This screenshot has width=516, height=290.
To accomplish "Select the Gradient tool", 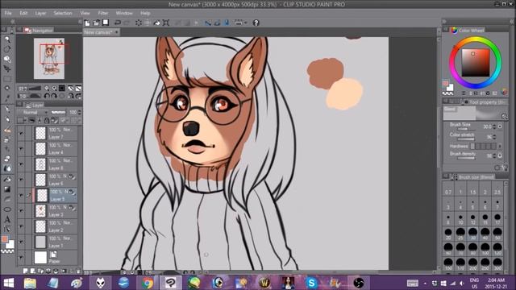I will (7, 189).
